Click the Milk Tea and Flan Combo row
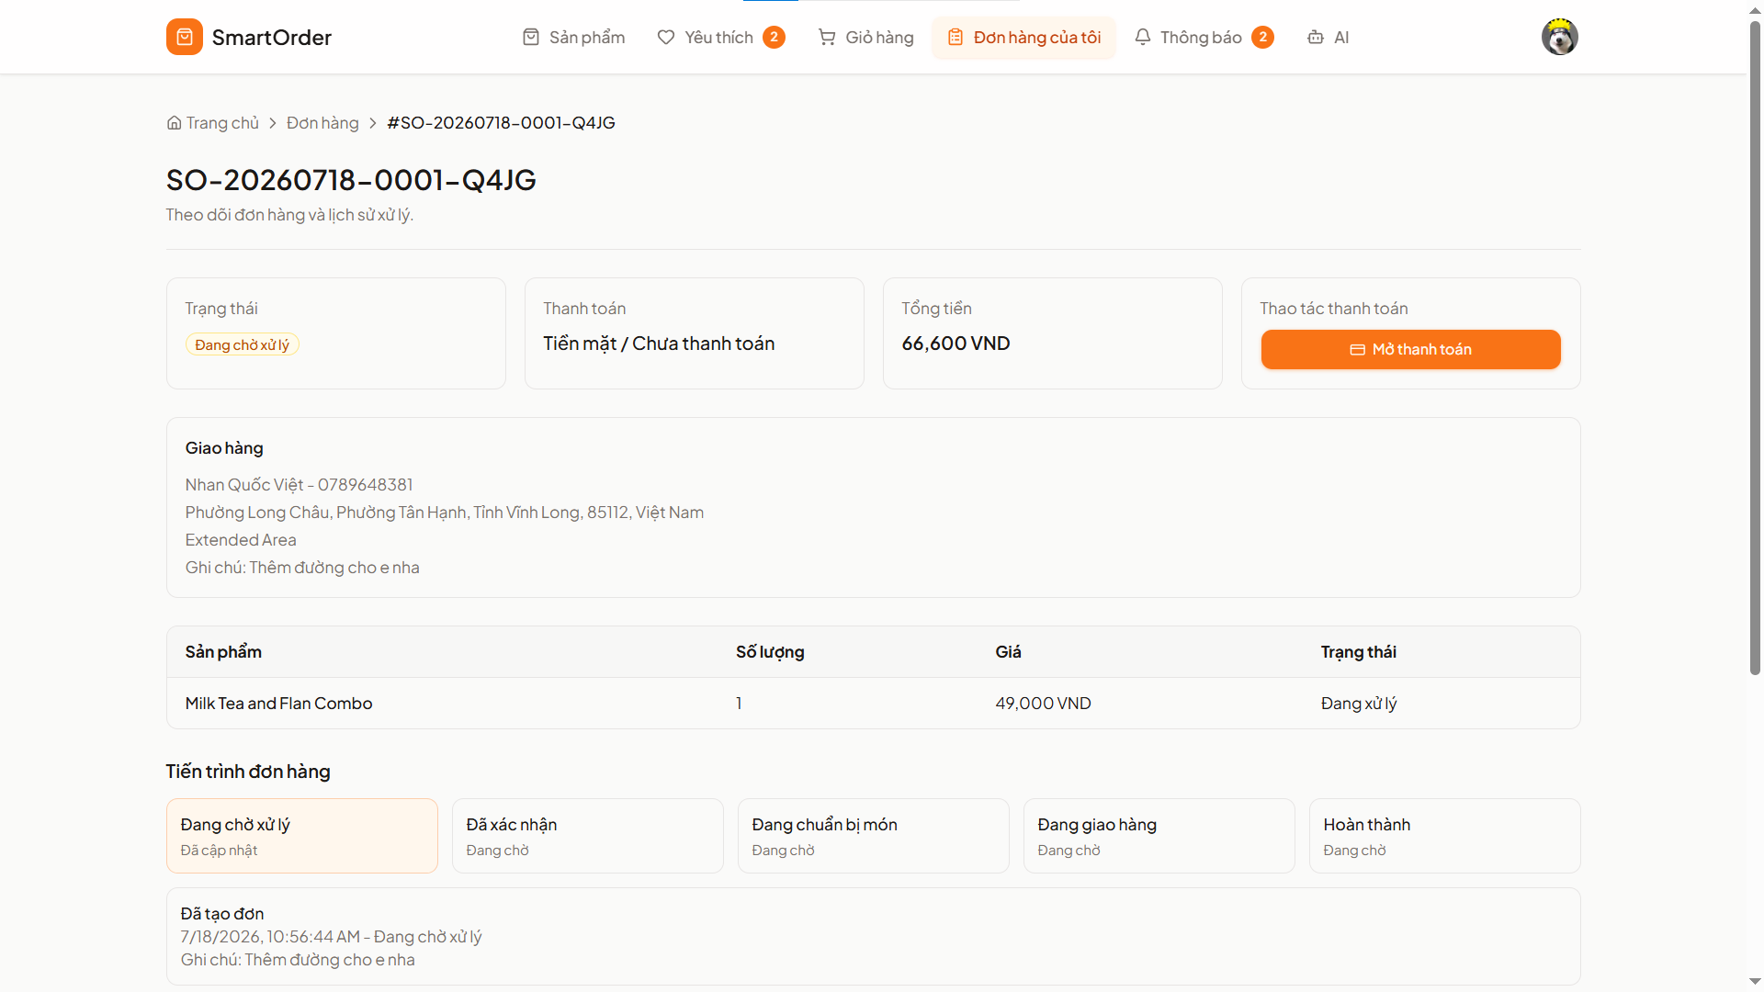 point(873,703)
